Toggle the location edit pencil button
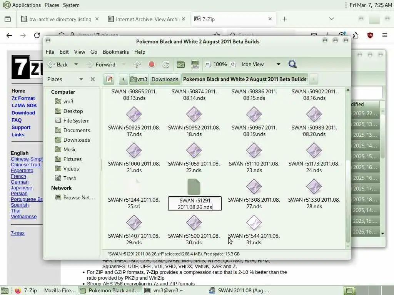 (x=109, y=79)
